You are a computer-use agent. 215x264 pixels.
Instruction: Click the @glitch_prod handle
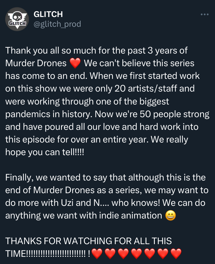pos(57,24)
